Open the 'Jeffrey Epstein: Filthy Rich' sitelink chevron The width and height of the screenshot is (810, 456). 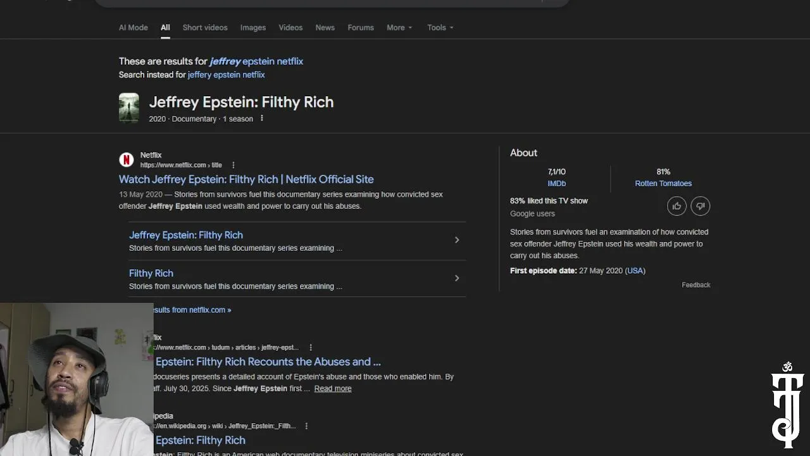click(x=457, y=240)
